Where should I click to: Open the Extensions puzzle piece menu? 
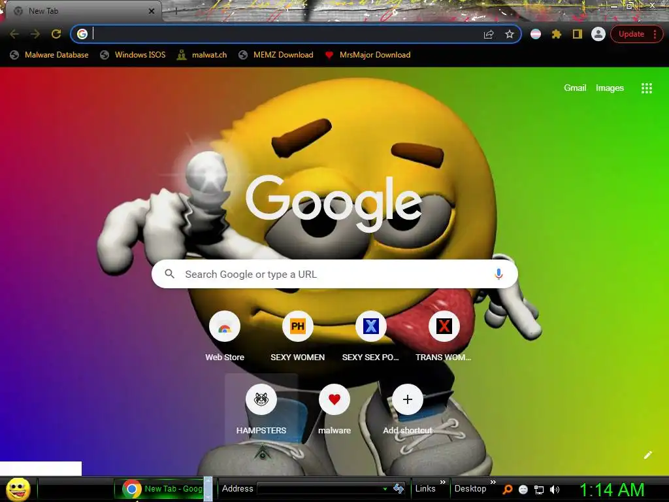(x=557, y=34)
